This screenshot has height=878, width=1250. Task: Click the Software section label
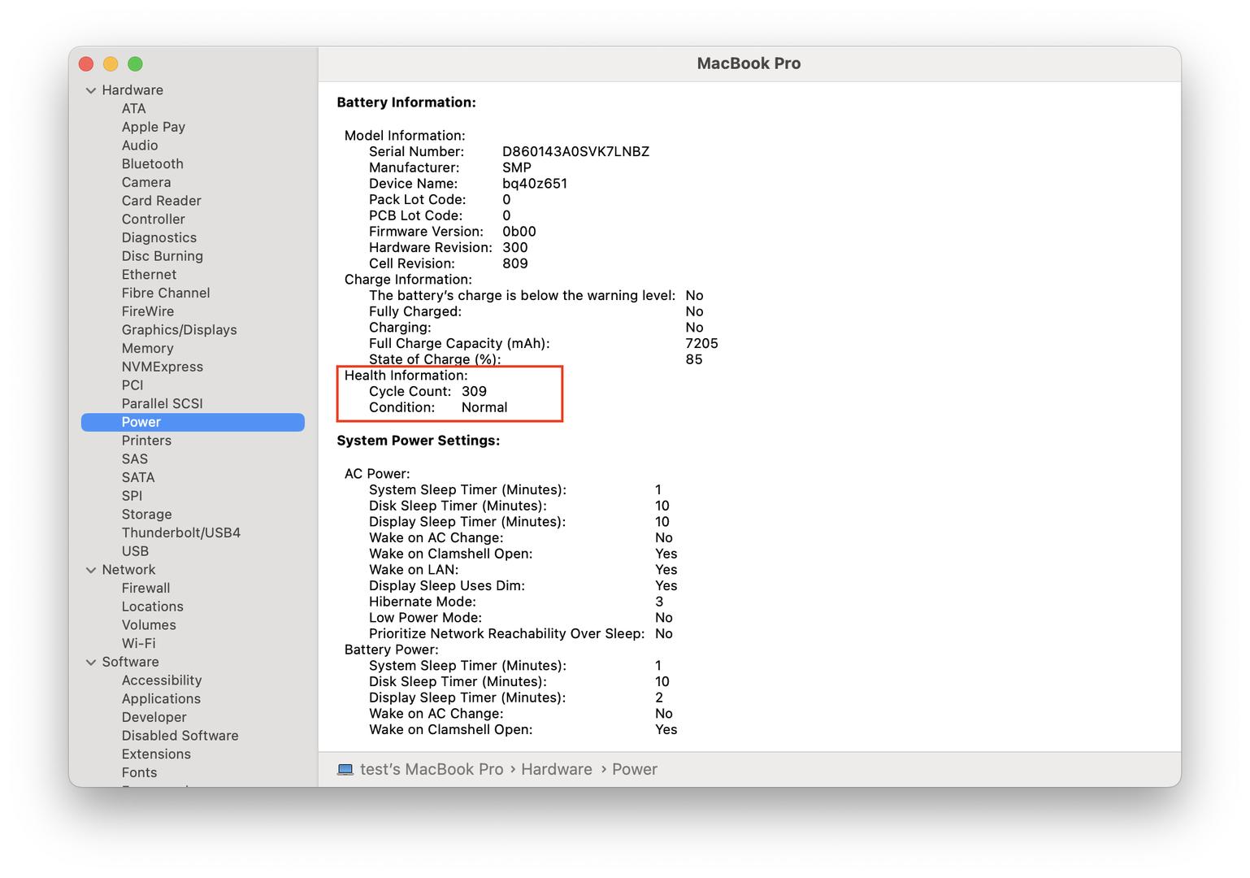[130, 662]
